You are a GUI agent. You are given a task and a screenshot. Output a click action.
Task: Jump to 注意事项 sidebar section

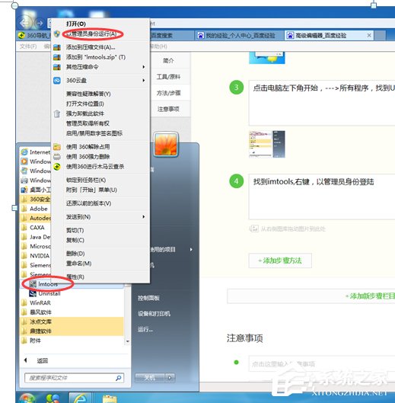pos(168,109)
